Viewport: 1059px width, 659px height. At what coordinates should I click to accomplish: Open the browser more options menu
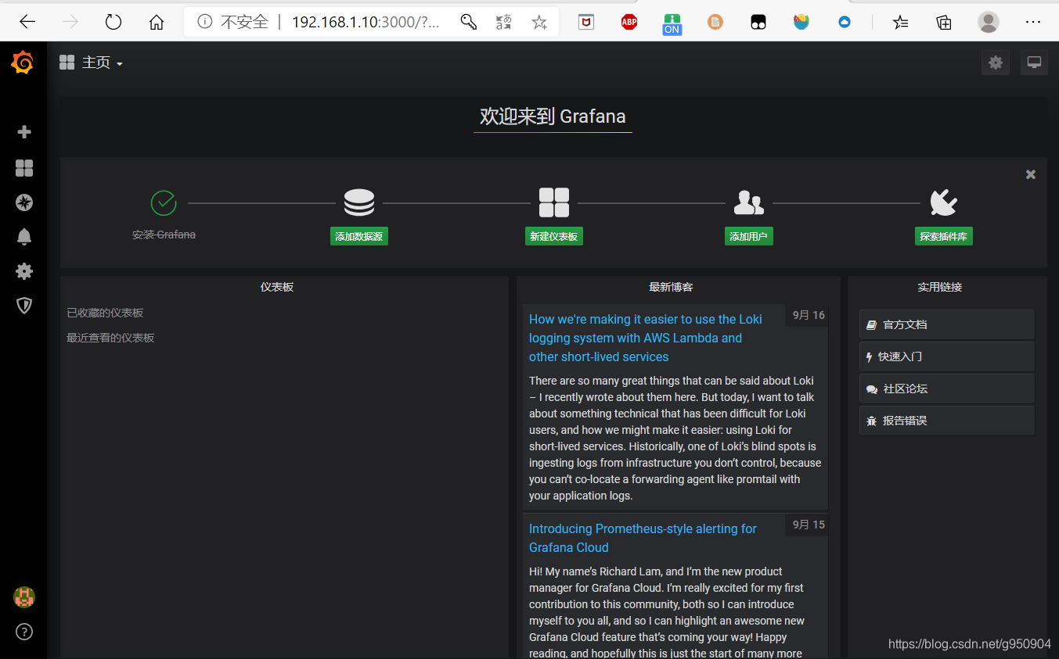point(1033,22)
